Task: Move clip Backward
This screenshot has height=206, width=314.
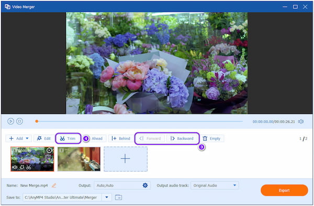Action: point(182,139)
